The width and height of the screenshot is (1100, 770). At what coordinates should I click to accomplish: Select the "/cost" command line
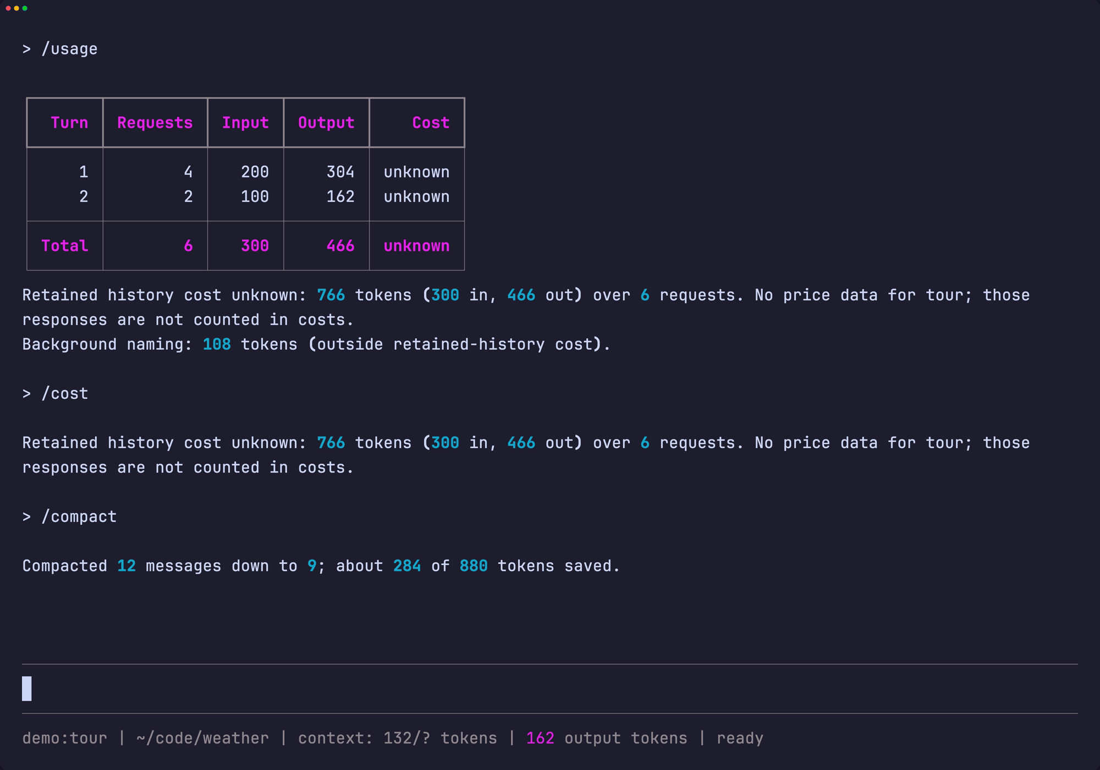tap(55, 394)
